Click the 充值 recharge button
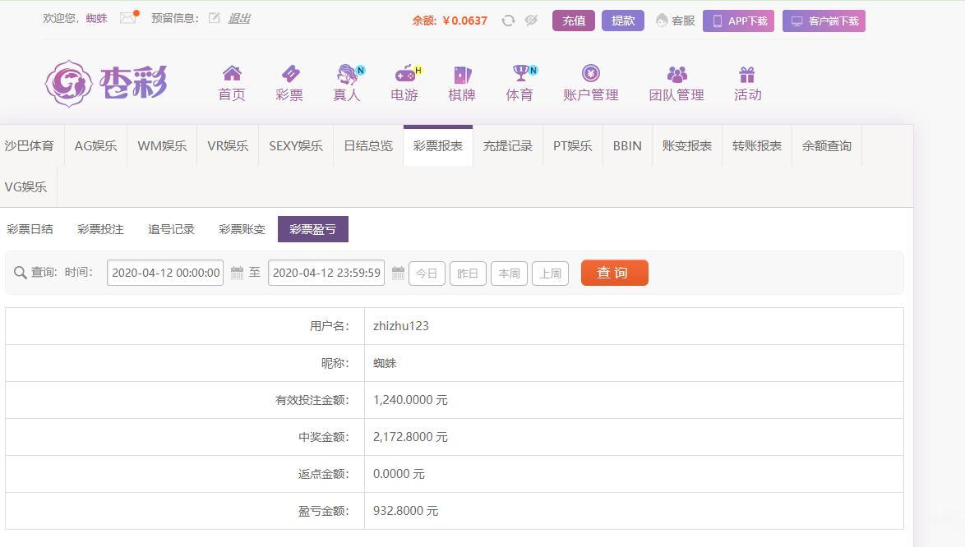This screenshot has width=965, height=547. tap(574, 21)
